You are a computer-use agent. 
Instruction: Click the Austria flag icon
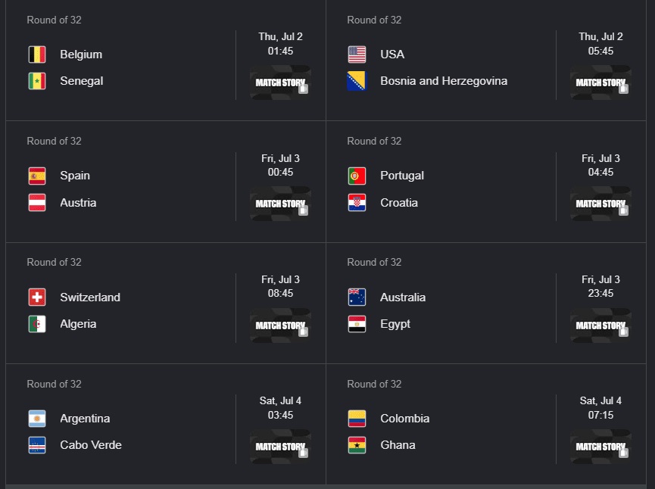click(x=37, y=203)
